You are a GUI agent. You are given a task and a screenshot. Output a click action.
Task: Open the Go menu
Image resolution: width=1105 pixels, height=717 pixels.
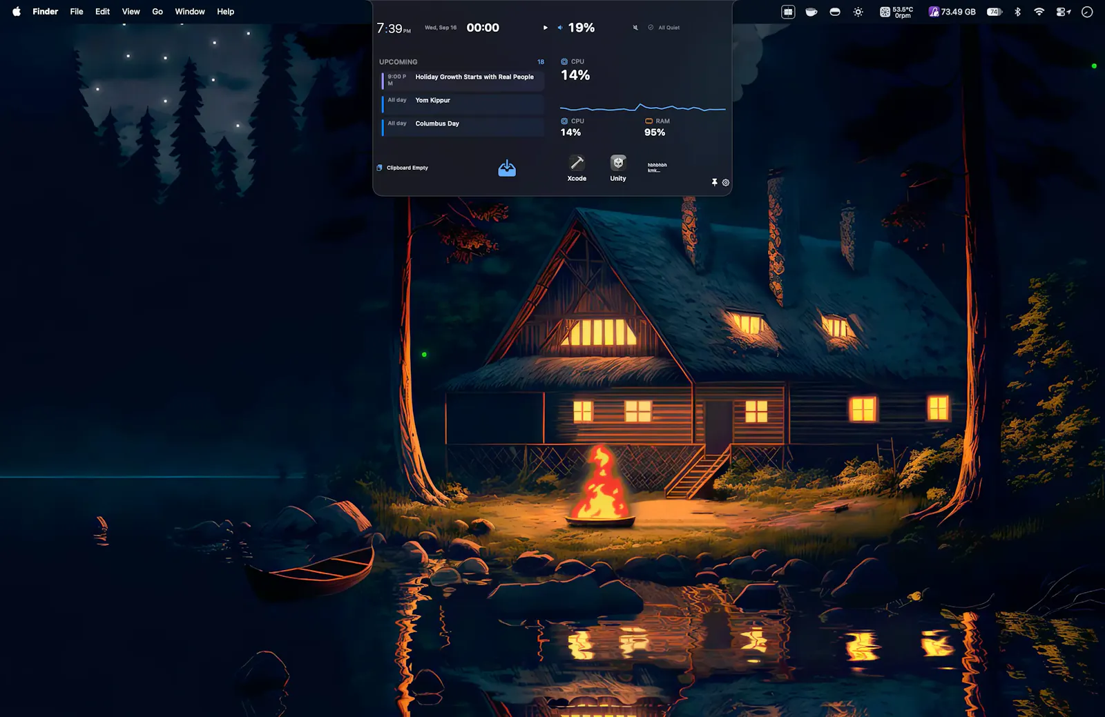coord(157,12)
